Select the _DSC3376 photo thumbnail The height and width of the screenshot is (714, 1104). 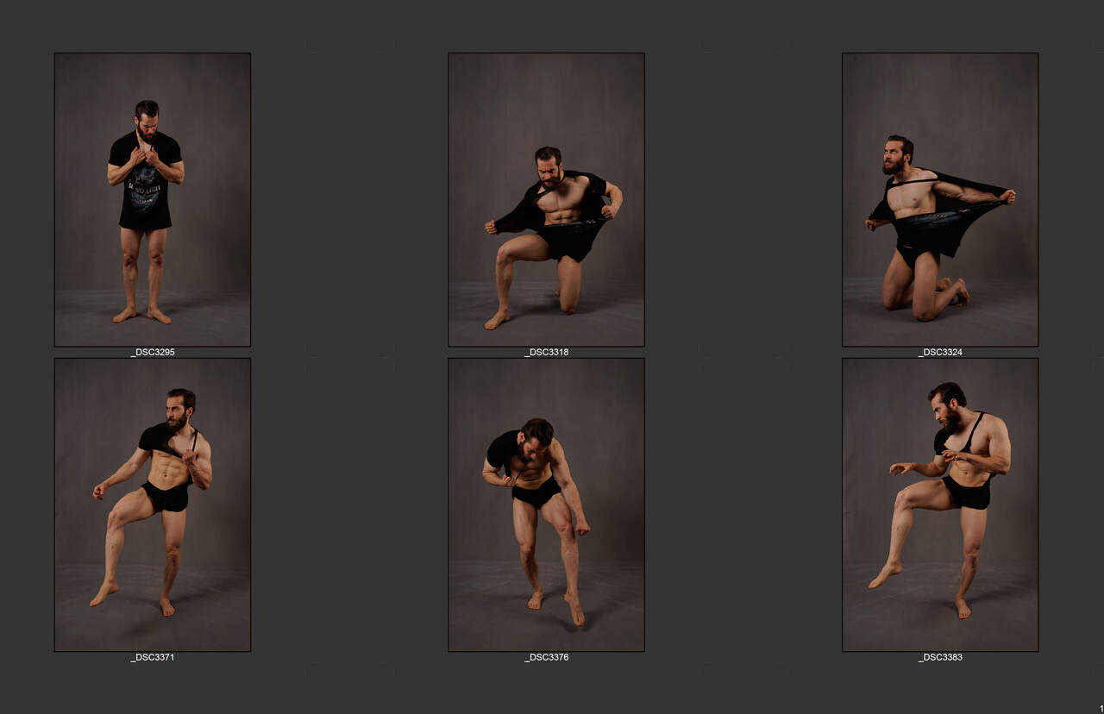tap(546, 504)
